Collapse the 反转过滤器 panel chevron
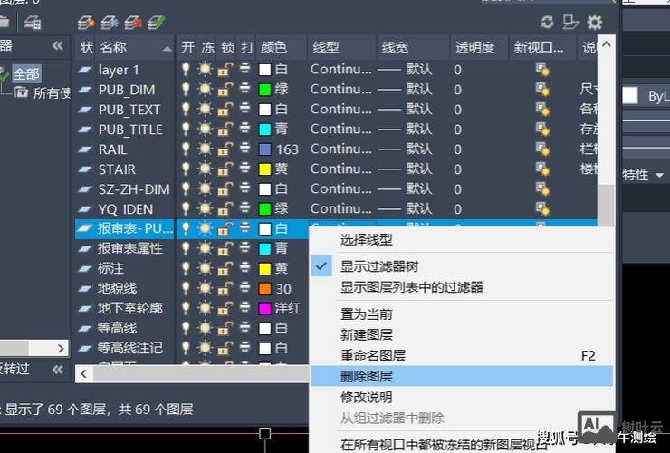The width and height of the screenshot is (670, 453). click(x=58, y=369)
